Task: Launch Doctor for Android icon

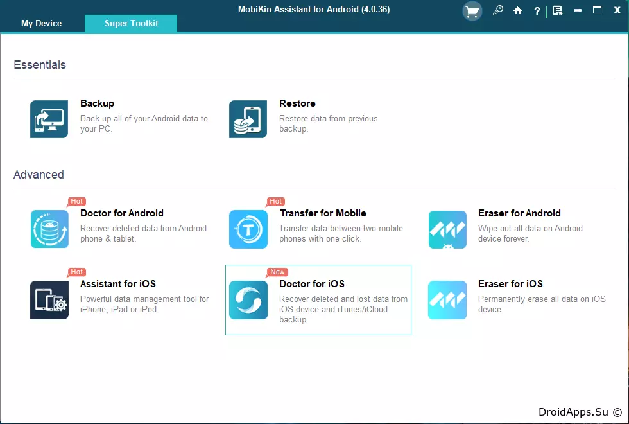Action: coord(49,229)
